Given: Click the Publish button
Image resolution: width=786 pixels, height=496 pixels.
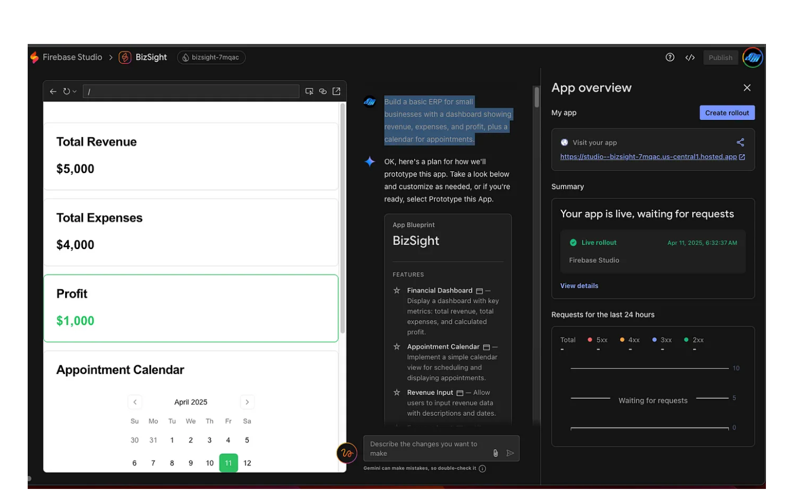Looking at the screenshot, I should click(720, 58).
